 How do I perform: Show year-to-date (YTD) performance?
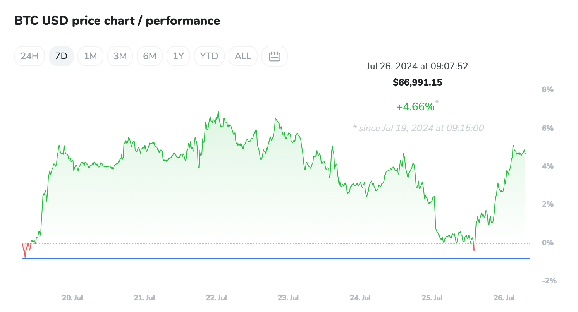209,56
